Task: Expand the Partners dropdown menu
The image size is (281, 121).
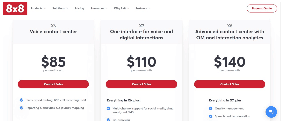Action: click(x=143, y=8)
